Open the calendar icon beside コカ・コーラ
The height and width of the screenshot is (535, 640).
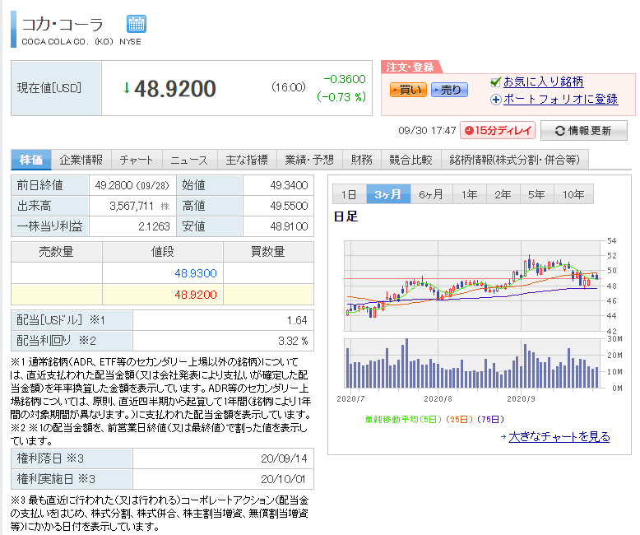(x=137, y=24)
